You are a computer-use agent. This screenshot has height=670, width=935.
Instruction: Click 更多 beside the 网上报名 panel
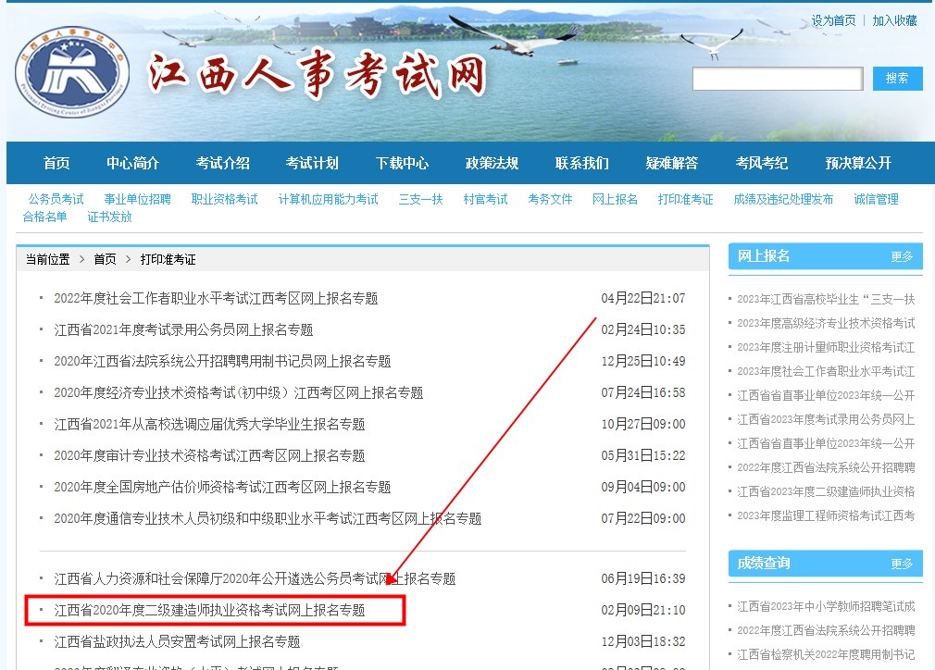(x=901, y=257)
